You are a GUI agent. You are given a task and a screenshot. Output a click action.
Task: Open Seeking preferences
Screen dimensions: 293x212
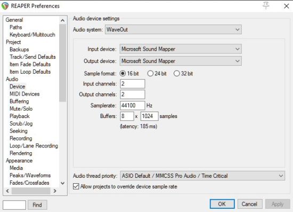(x=19, y=131)
